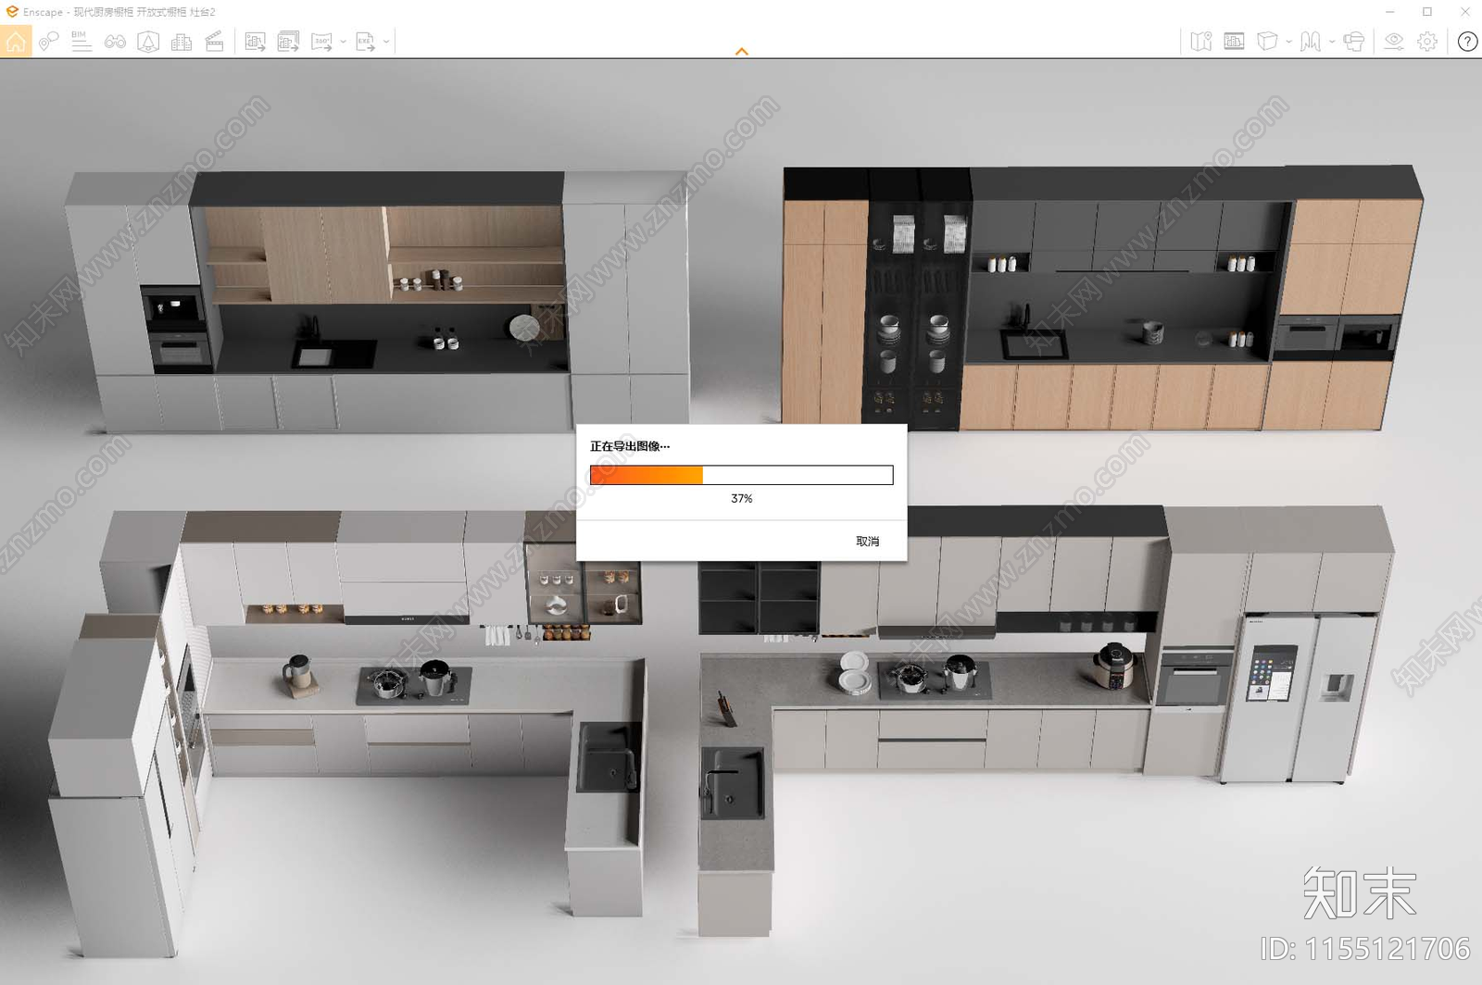Open the BIM information panel

coord(82,41)
